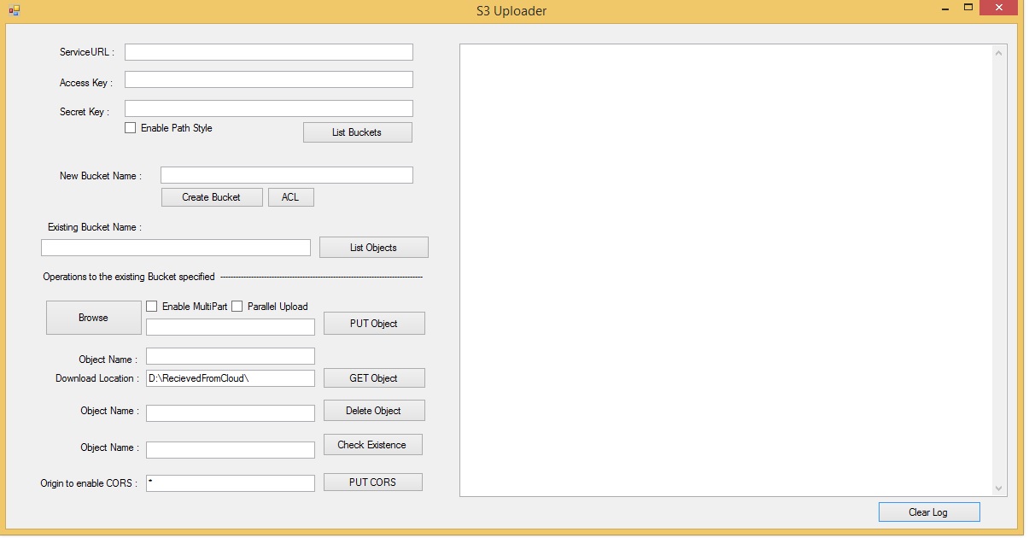Click the GET Object button
The height and width of the screenshot is (538, 1029).
(373, 378)
